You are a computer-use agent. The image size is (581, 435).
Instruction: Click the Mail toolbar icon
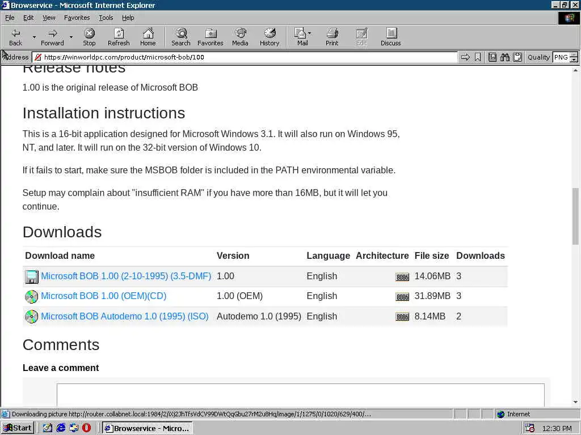[301, 37]
